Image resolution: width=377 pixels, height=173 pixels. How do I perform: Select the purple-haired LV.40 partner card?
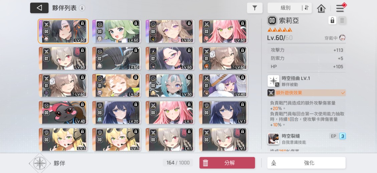coord(223,85)
